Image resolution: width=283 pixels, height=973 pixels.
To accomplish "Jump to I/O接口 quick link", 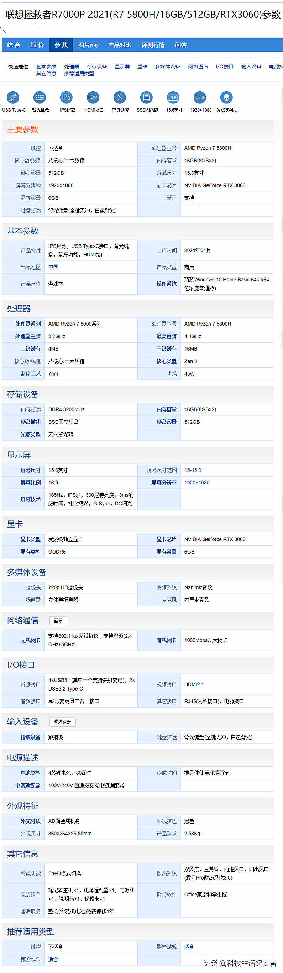I will [x=225, y=66].
